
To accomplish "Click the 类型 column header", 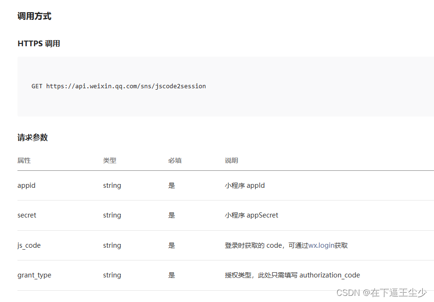I will pyautogui.click(x=110, y=160).
